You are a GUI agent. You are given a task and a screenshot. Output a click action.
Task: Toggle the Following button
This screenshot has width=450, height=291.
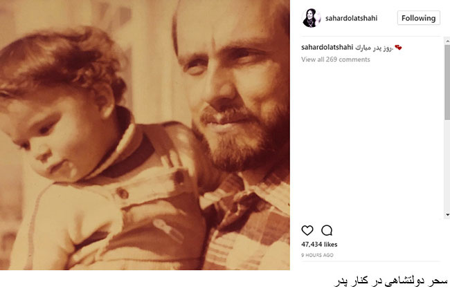[418, 18]
